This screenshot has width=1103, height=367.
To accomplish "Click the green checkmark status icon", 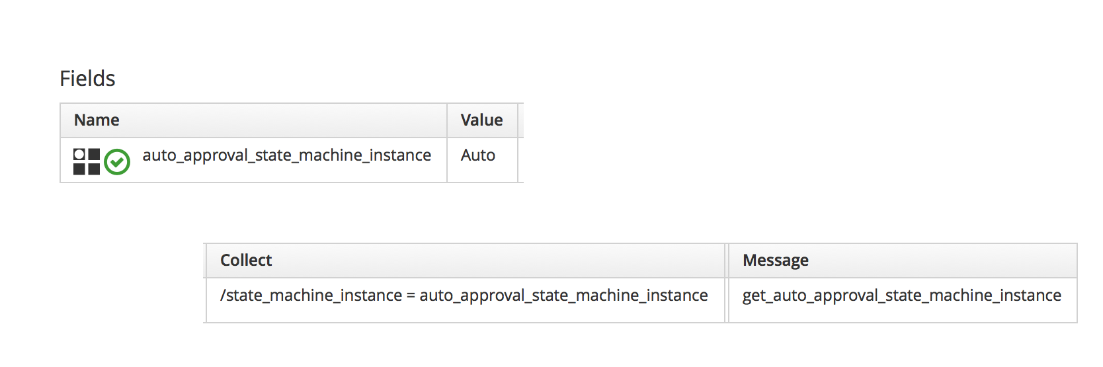I will (x=117, y=162).
